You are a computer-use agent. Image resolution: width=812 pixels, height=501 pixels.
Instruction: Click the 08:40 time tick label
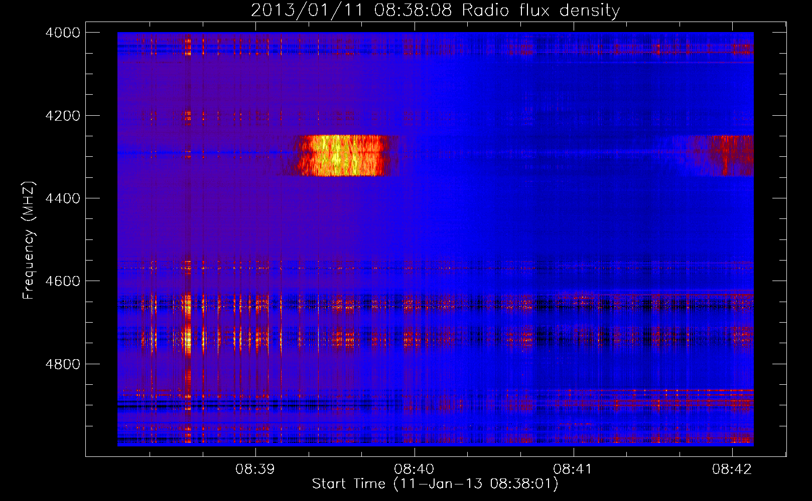pos(414,469)
